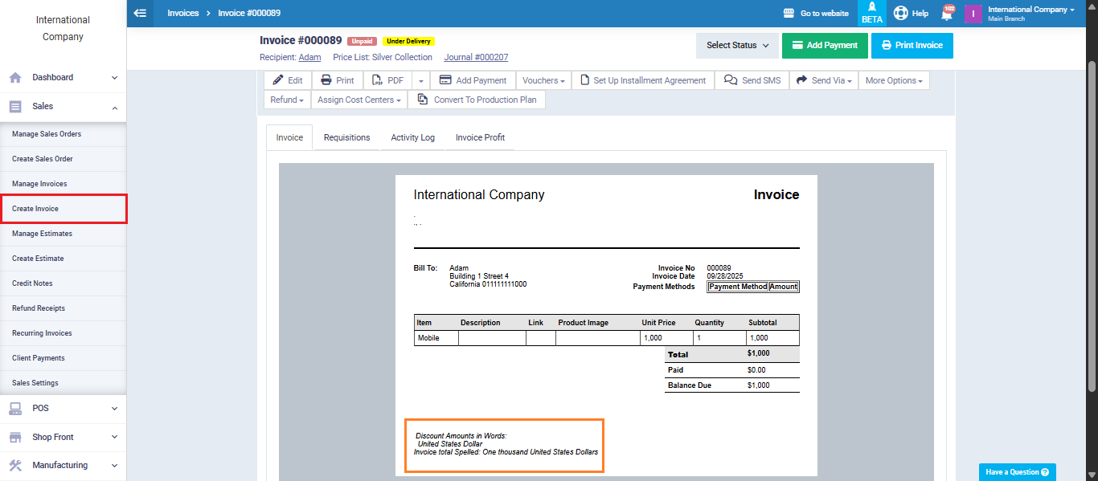Click the Go to website icon link
The height and width of the screenshot is (481, 1098).
tap(789, 13)
